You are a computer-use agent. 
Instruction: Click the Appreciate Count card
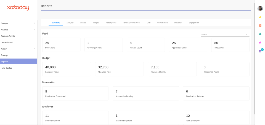tap(188, 45)
